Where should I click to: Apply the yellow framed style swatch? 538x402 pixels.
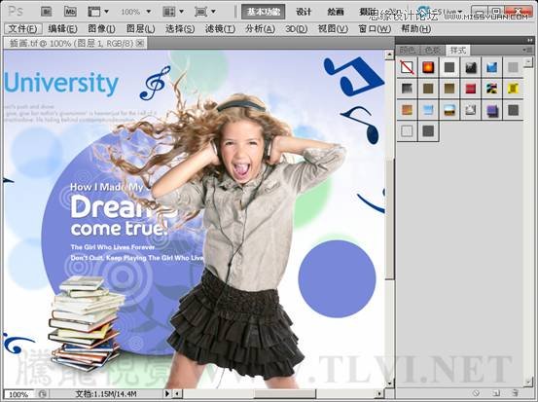pyautogui.click(x=513, y=89)
